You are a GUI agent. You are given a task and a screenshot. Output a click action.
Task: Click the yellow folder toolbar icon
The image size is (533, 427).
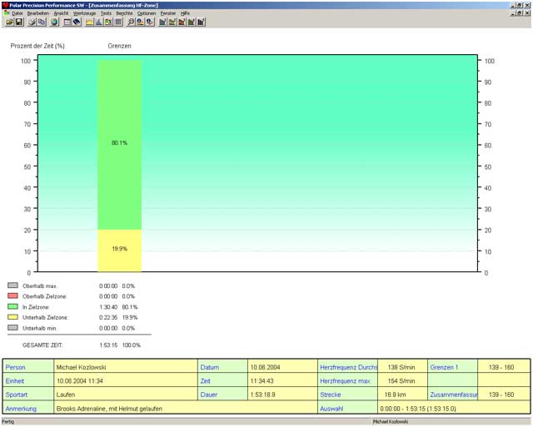[x=89, y=22]
